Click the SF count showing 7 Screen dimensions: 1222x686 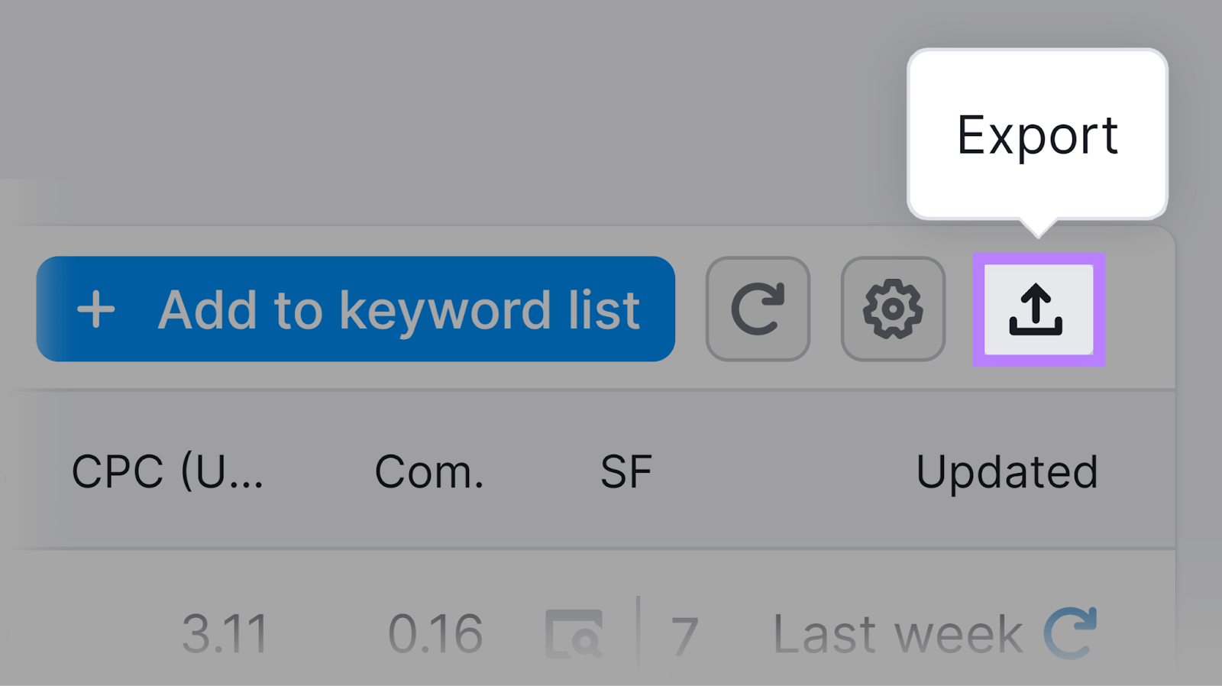pos(683,631)
